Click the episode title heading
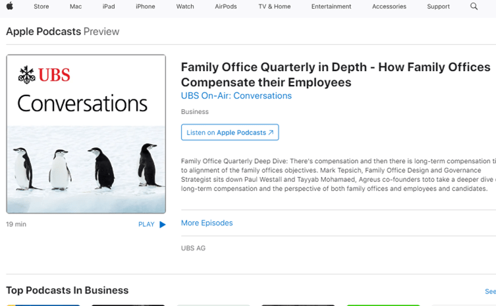496x306 pixels. point(335,75)
